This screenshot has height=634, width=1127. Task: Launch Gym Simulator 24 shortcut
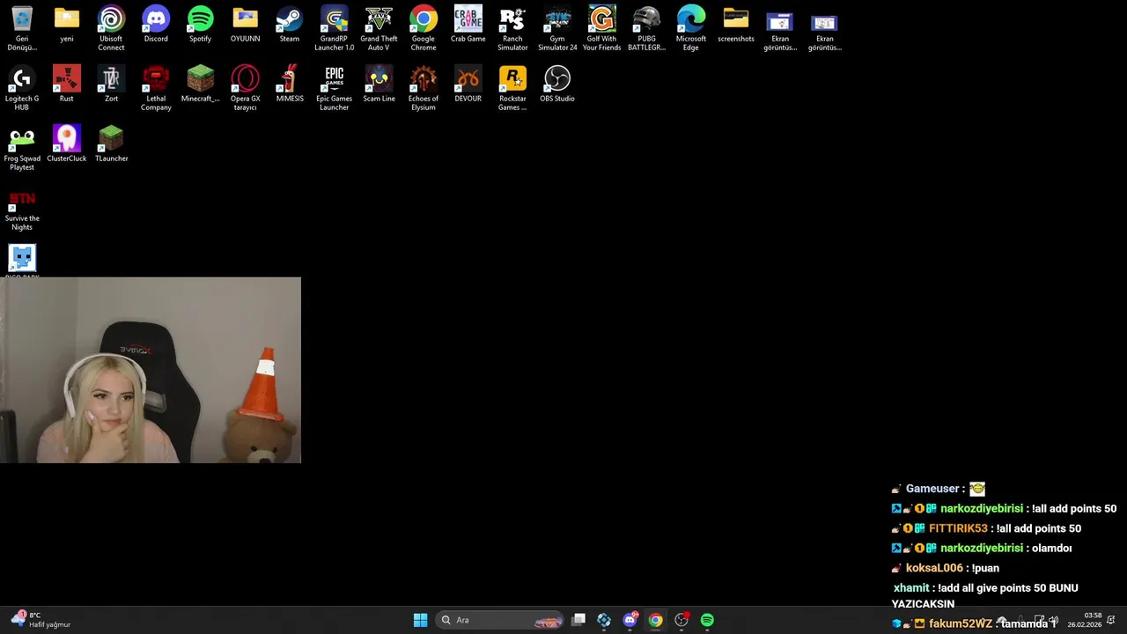click(x=557, y=28)
